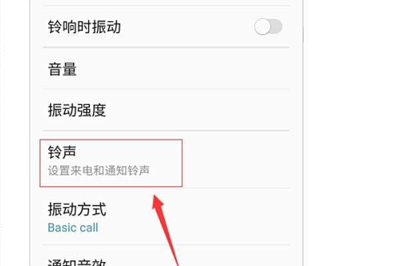Tap the character 铃 in the 铃声 heading

click(x=55, y=152)
